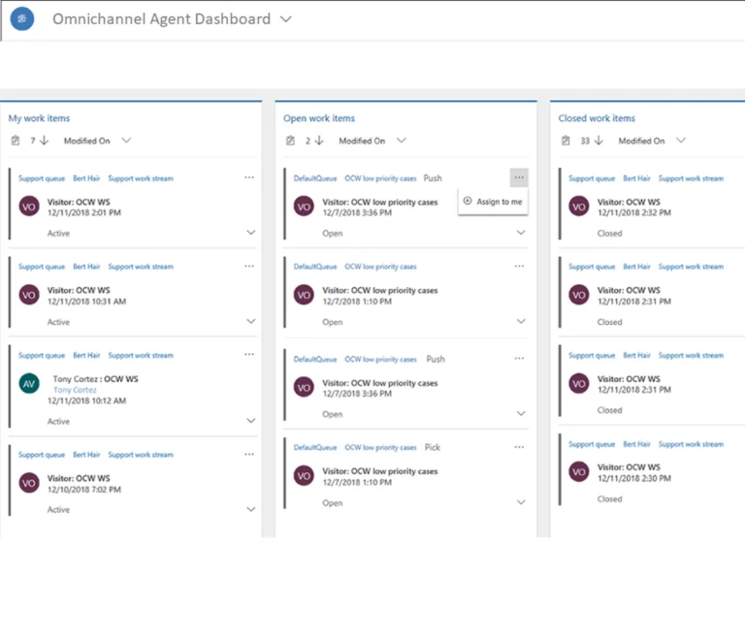Click the Push label on first Open item

pos(433,178)
